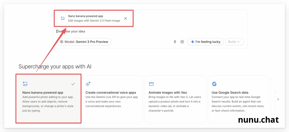
Task: Click the plus circle add attachment icon
Action: tap(182, 42)
